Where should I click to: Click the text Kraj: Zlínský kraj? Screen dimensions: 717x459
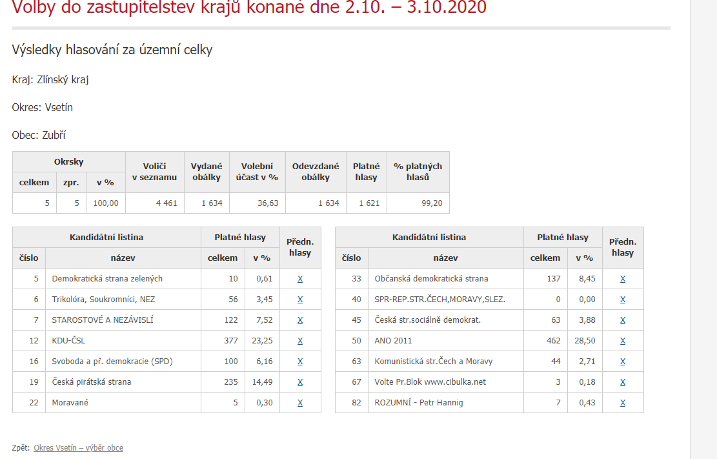(50, 79)
